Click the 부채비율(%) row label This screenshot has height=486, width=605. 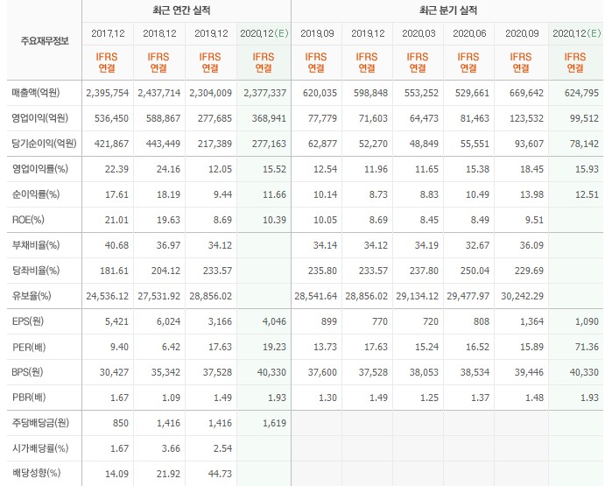click(36, 244)
